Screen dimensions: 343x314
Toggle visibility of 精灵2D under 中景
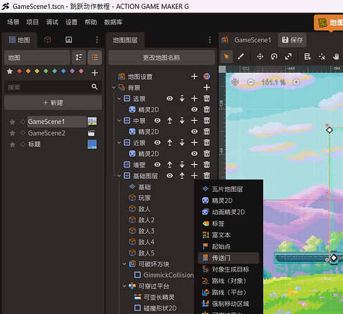[194, 131]
